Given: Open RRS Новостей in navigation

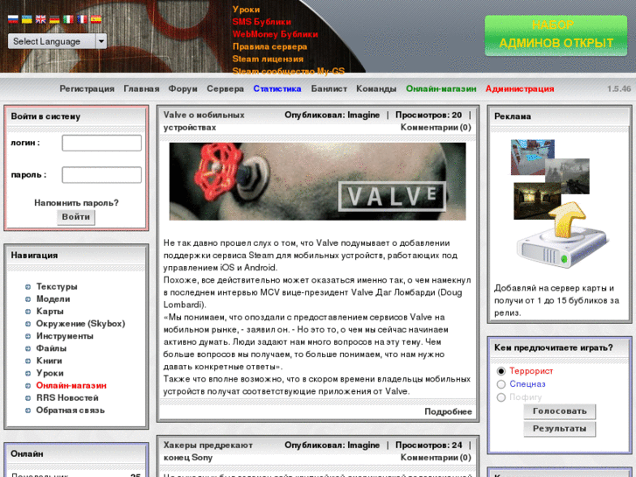Looking at the screenshot, I should click(67, 398).
